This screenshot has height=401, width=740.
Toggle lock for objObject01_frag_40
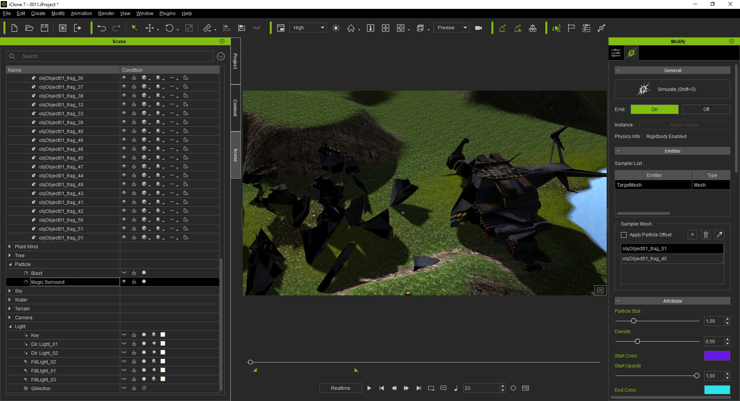point(134,131)
